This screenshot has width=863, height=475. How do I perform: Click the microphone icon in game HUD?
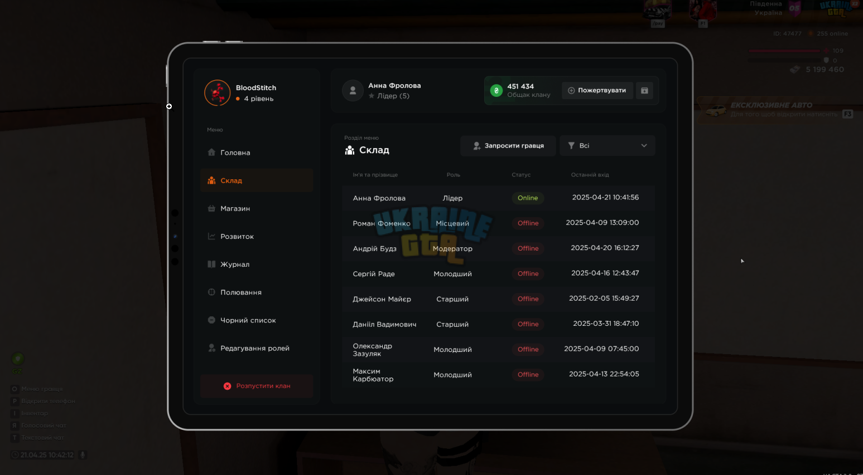click(x=83, y=455)
